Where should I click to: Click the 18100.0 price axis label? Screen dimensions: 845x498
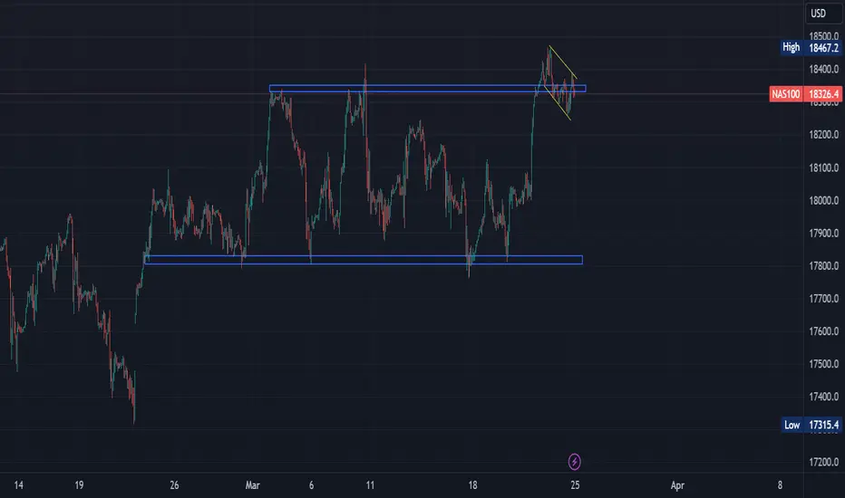click(824, 168)
